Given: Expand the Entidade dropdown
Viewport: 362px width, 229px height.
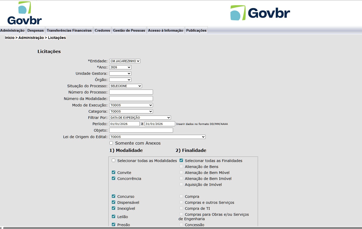Looking at the screenshot, I should 125,61.
